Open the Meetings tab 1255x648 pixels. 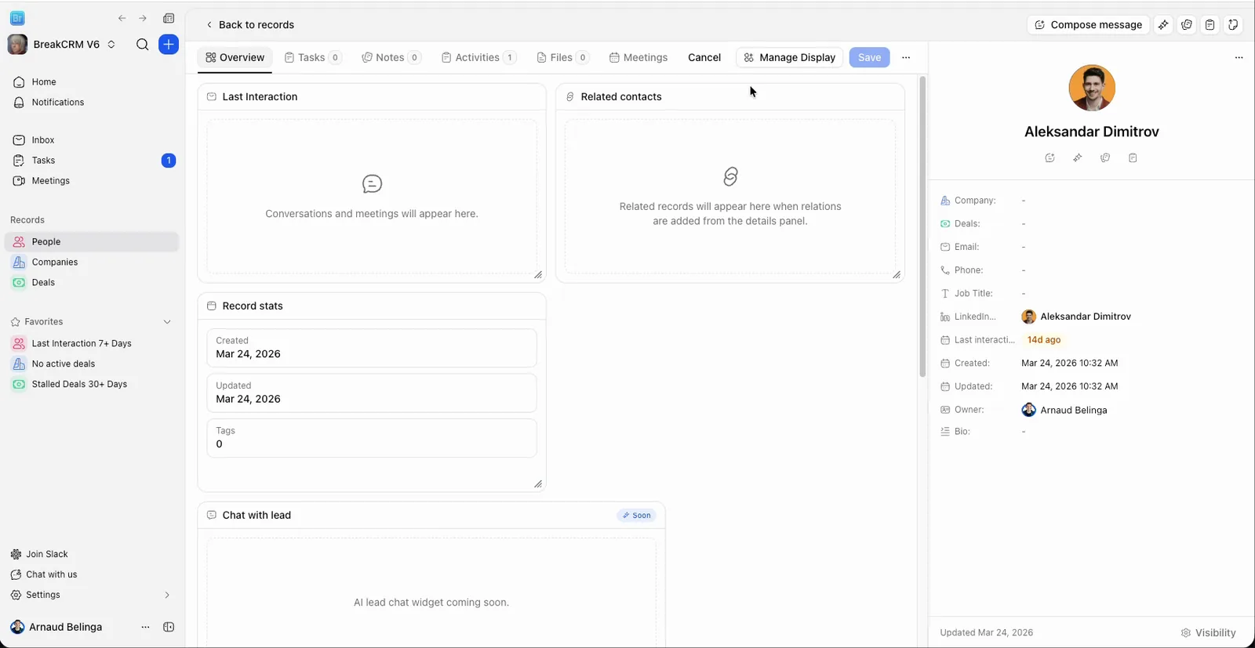pos(638,57)
